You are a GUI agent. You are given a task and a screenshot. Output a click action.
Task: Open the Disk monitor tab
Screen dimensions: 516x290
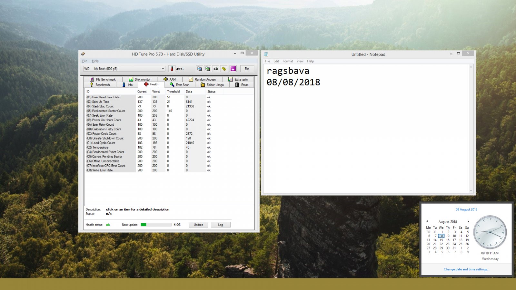coord(140,79)
